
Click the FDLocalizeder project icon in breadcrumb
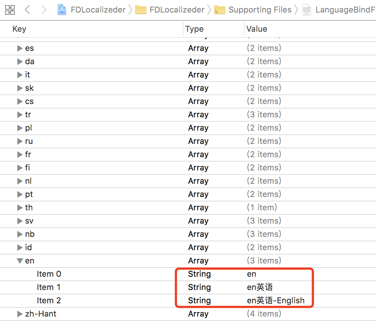(x=62, y=10)
